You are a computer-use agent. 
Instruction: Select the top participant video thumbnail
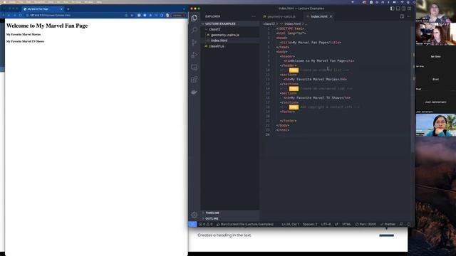click(435, 11)
